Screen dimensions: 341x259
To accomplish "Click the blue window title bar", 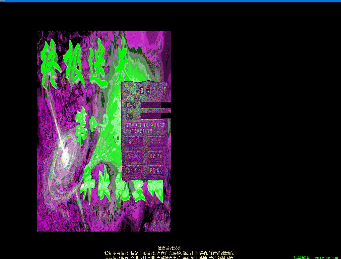I will (170, 1).
